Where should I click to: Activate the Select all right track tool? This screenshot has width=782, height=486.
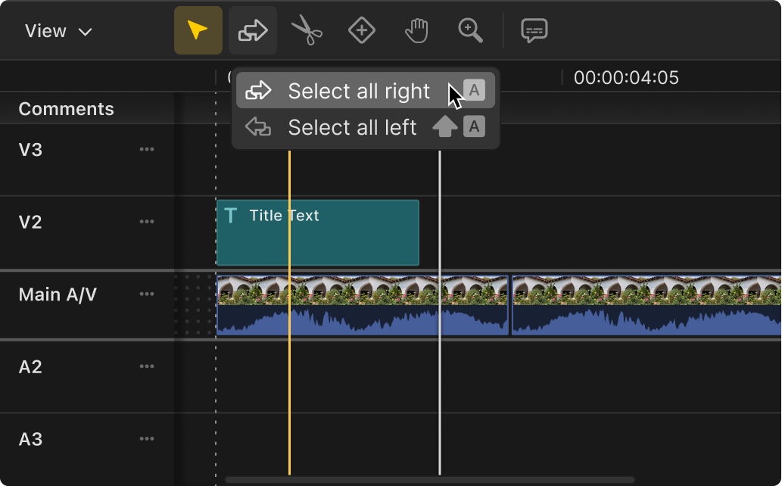pyautogui.click(x=253, y=30)
